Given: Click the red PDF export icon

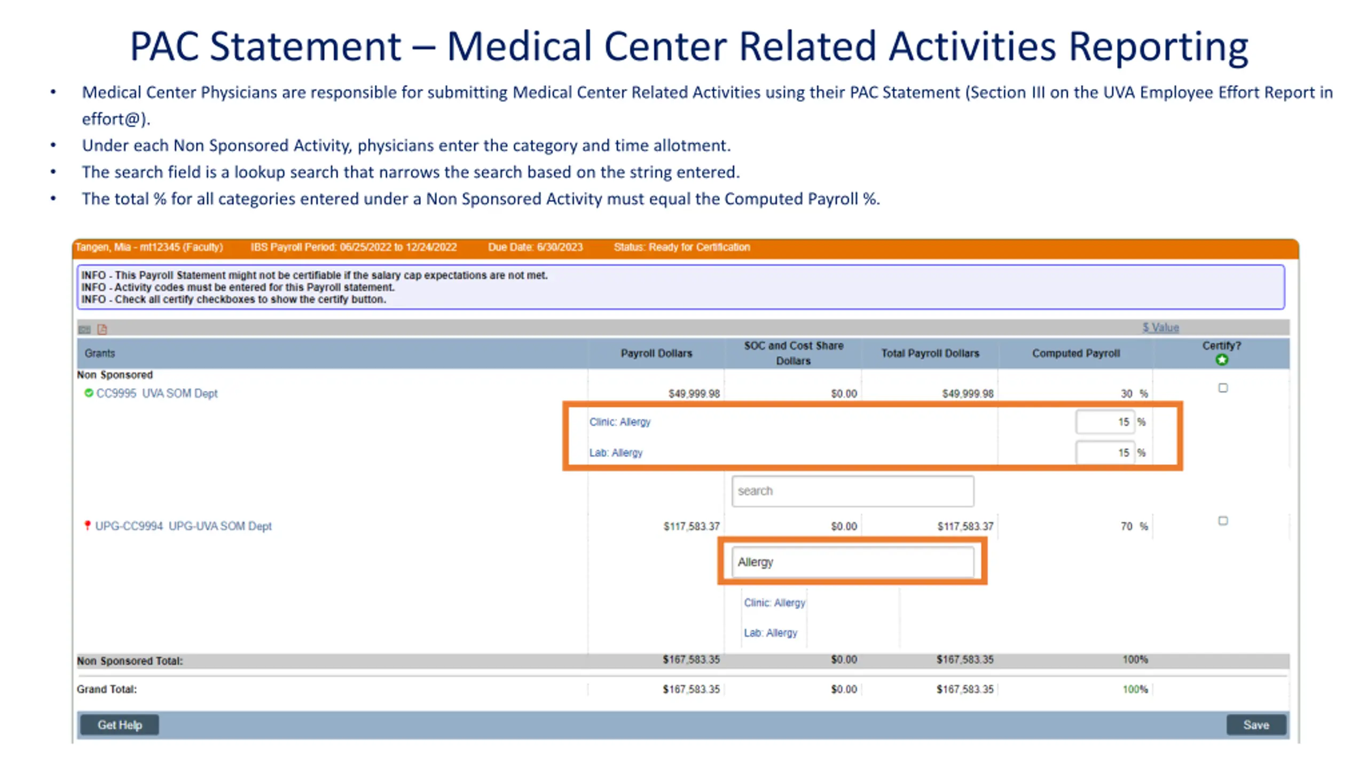Looking at the screenshot, I should 102,329.
